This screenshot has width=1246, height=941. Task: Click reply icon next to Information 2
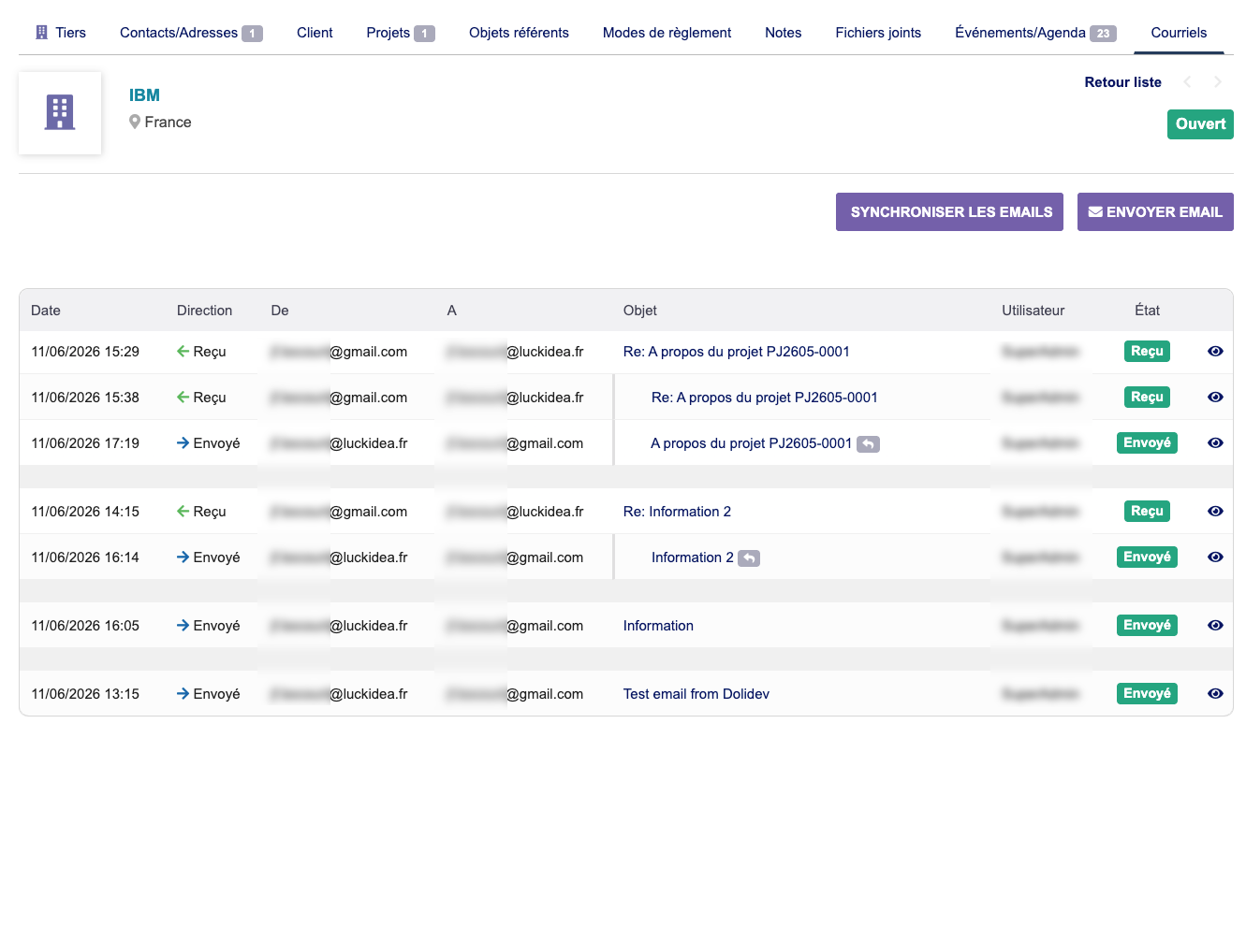(749, 558)
